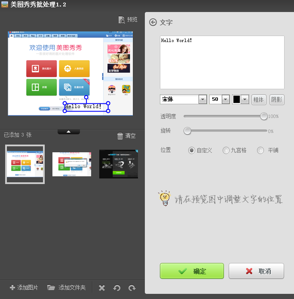Open the 宋体 font dropdown
This screenshot has height=299, width=294.
coord(202,100)
